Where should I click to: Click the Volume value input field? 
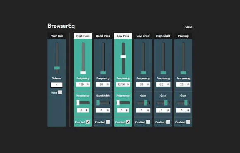(x=57, y=85)
